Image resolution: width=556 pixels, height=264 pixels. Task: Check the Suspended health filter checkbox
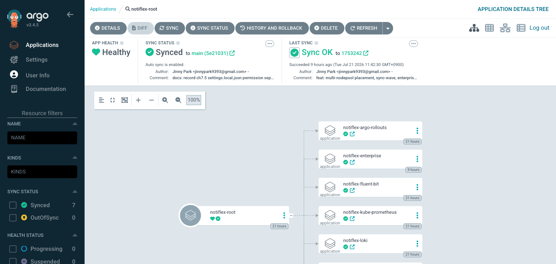[x=13, y=261]
